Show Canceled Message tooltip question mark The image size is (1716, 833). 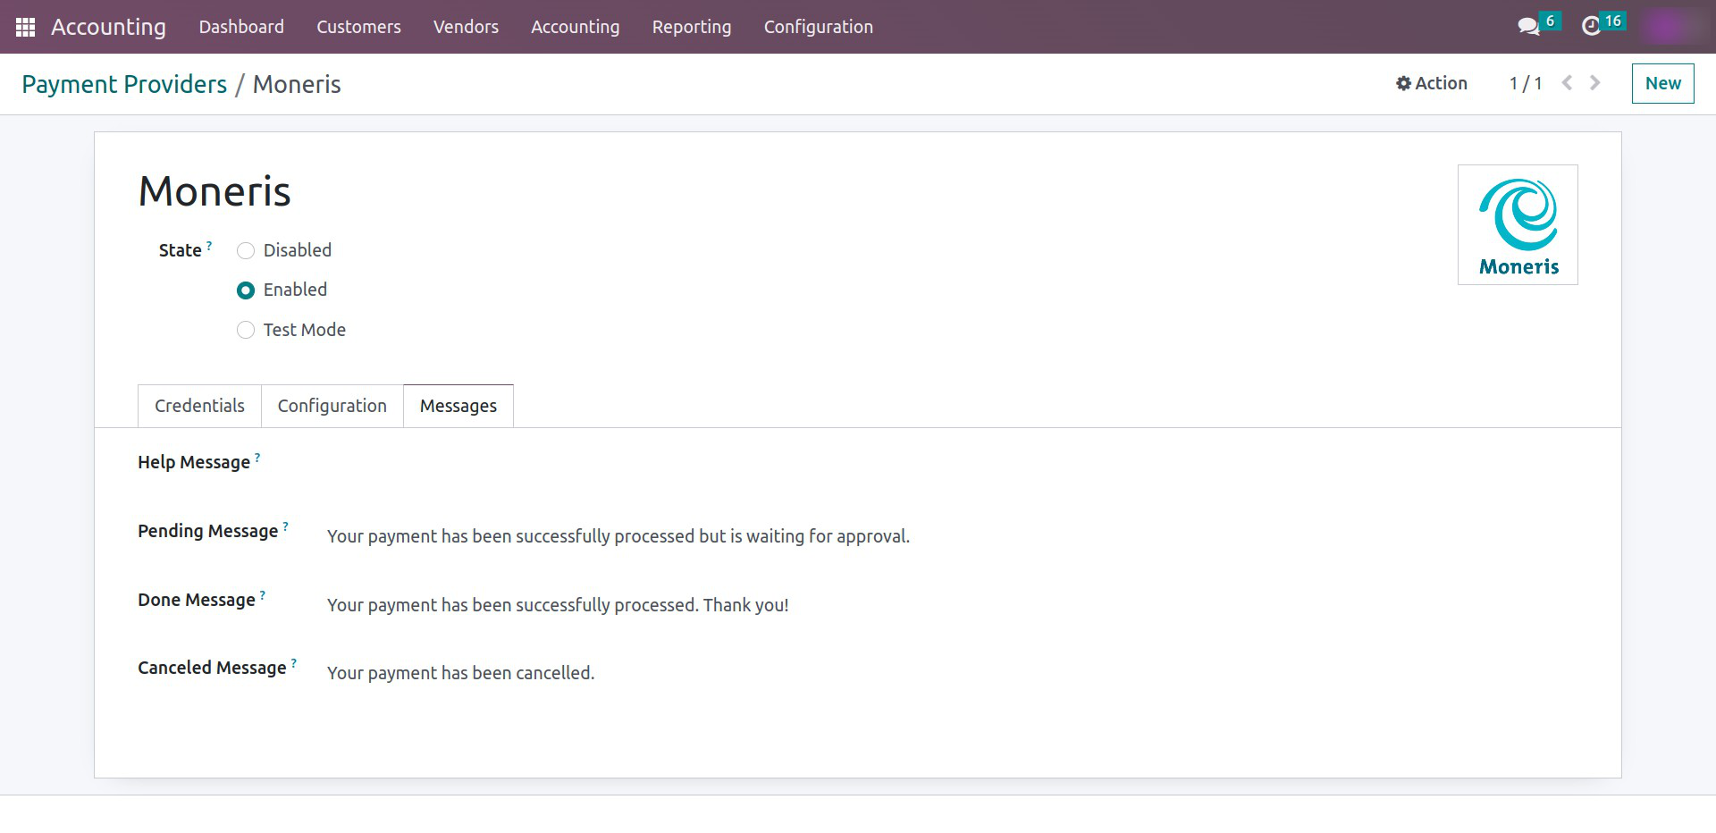[293, 662]
